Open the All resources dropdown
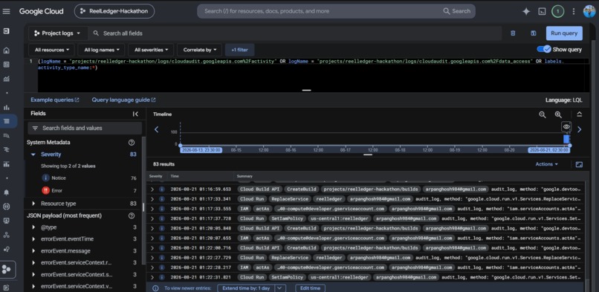The width and height of the screenshot is (599, 292). 52,50
